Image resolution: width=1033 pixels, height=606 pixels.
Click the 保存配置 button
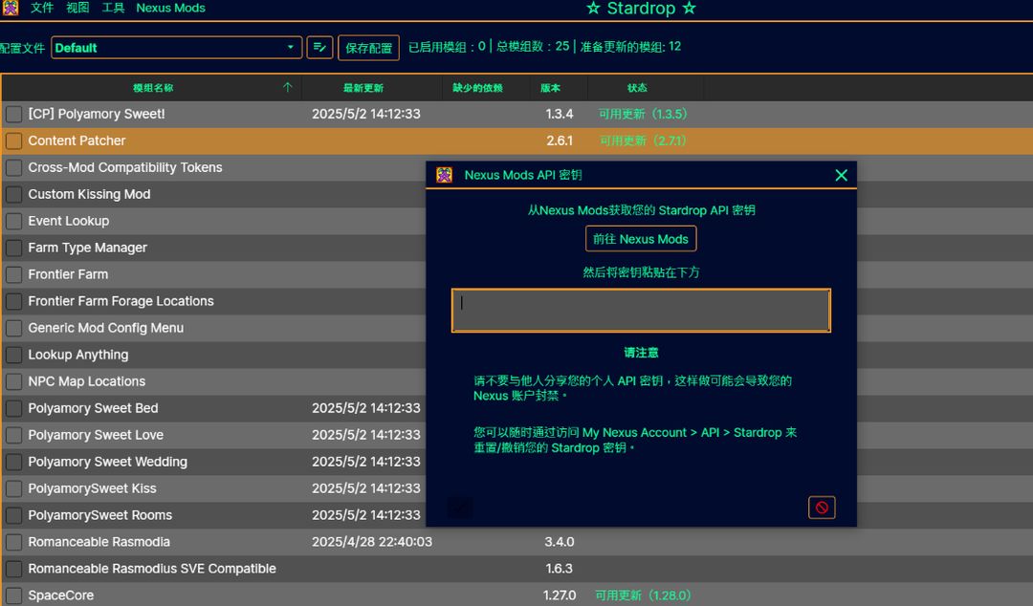click(x=368, y=48)
